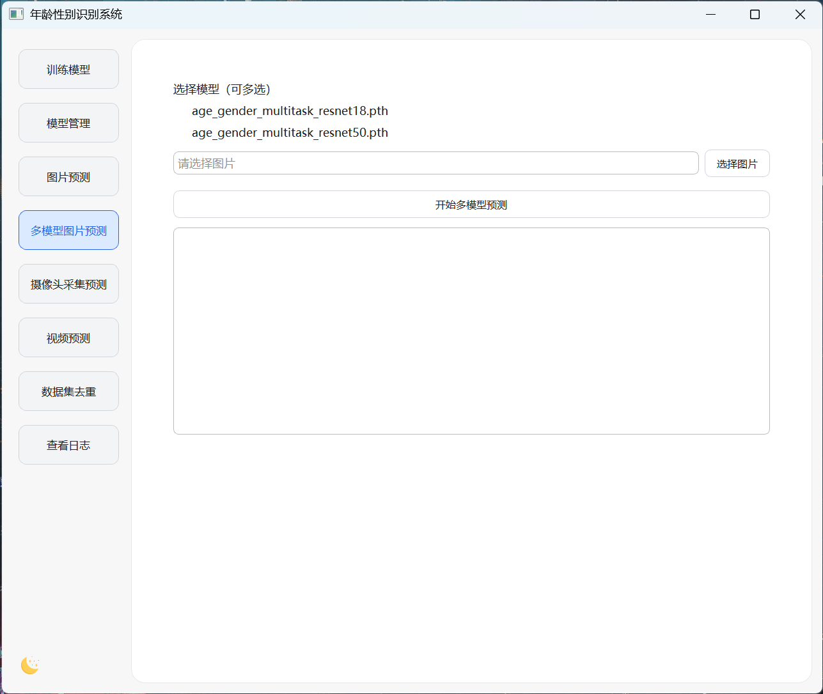Navigate to the 视频预测 page
This screenshot has width=823, height=694.
(68, 338)
